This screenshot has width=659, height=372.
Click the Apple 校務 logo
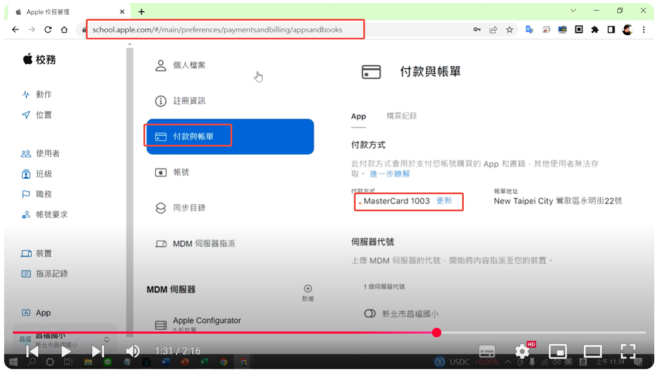point(39,59)
